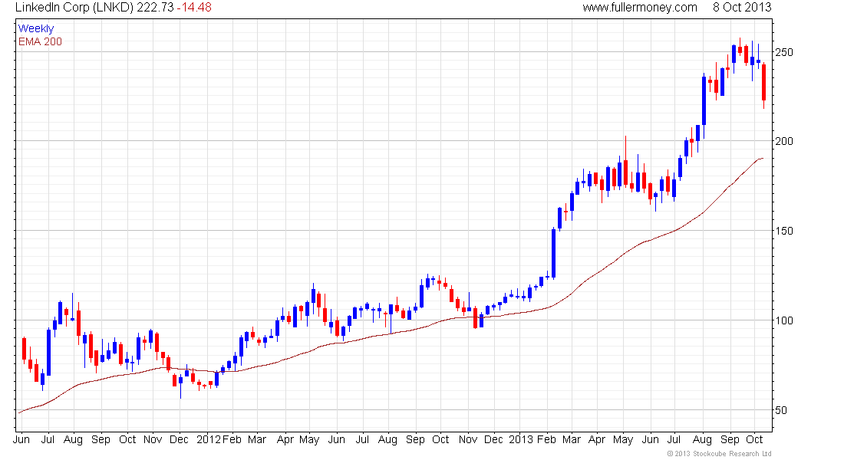This screenshot has width=844, height=460.
Task: Click the 100 price axis label
Action: click(783, 320)
